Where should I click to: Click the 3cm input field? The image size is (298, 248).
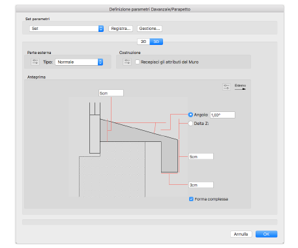[x=201, y=185]
